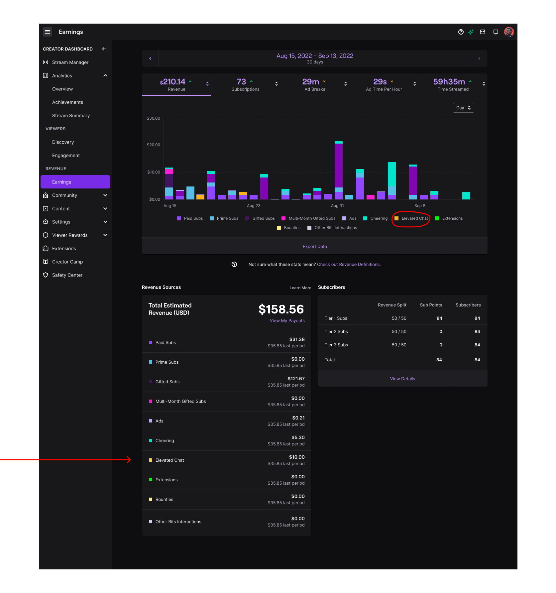Toggle Elevated Chat in chart legend

411,218
